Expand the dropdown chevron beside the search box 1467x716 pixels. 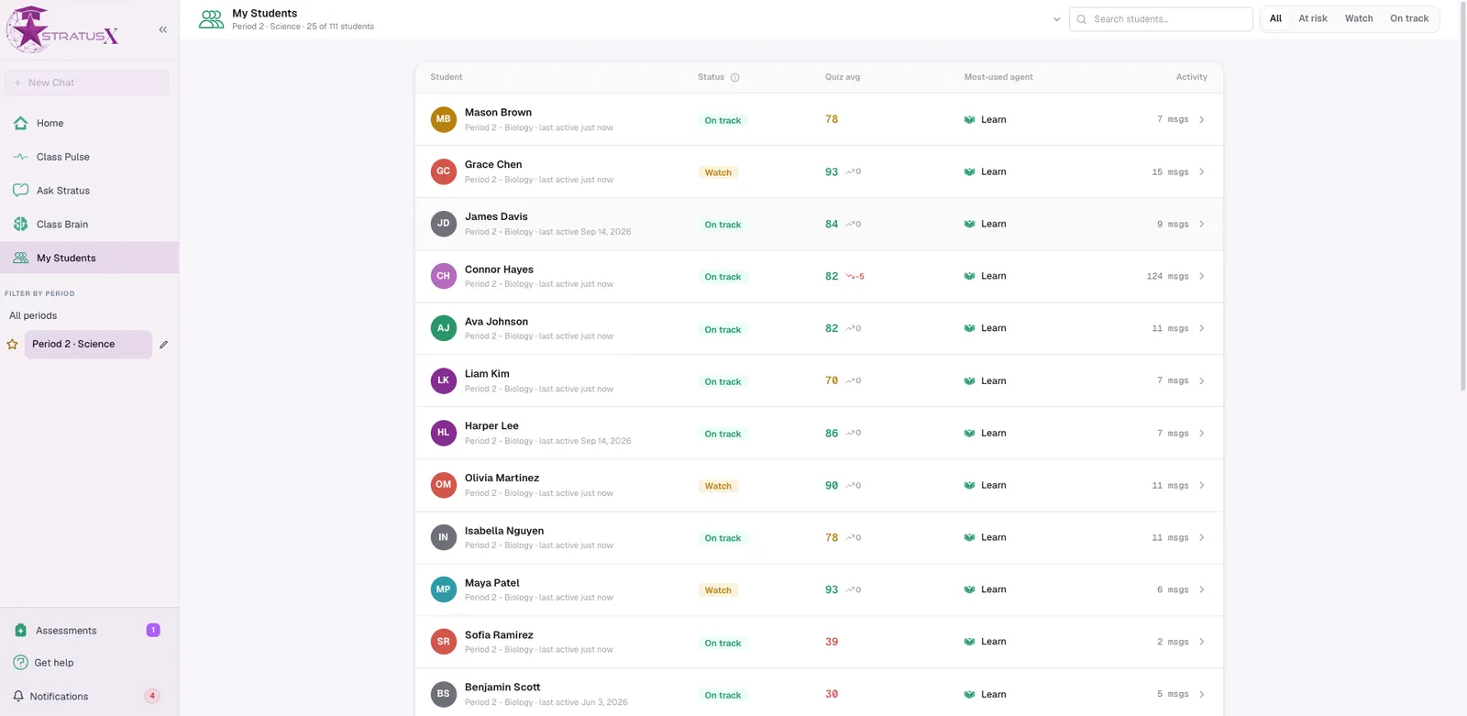(x=1056, y=19)
